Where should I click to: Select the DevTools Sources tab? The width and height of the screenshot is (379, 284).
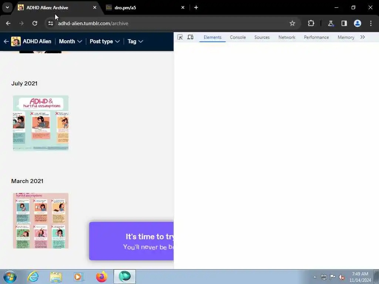tap(262, 37)
